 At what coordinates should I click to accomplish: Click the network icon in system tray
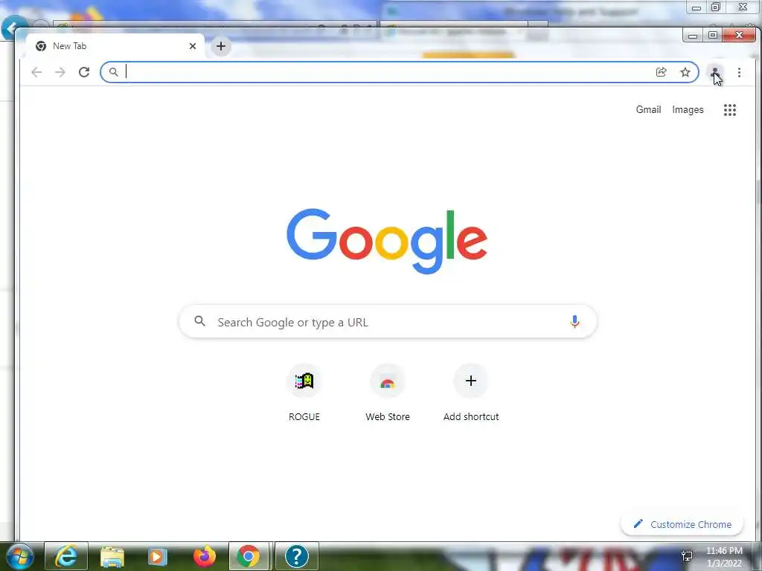(687, 556)
